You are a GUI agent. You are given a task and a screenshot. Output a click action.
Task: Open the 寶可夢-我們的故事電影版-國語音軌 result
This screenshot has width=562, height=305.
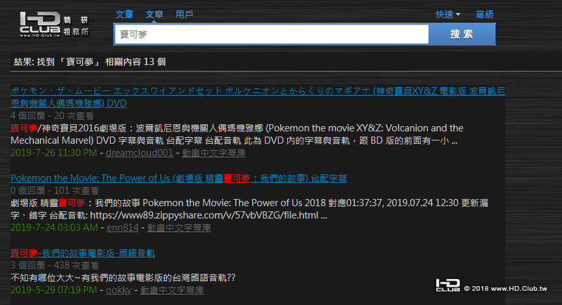pos(83,253)
